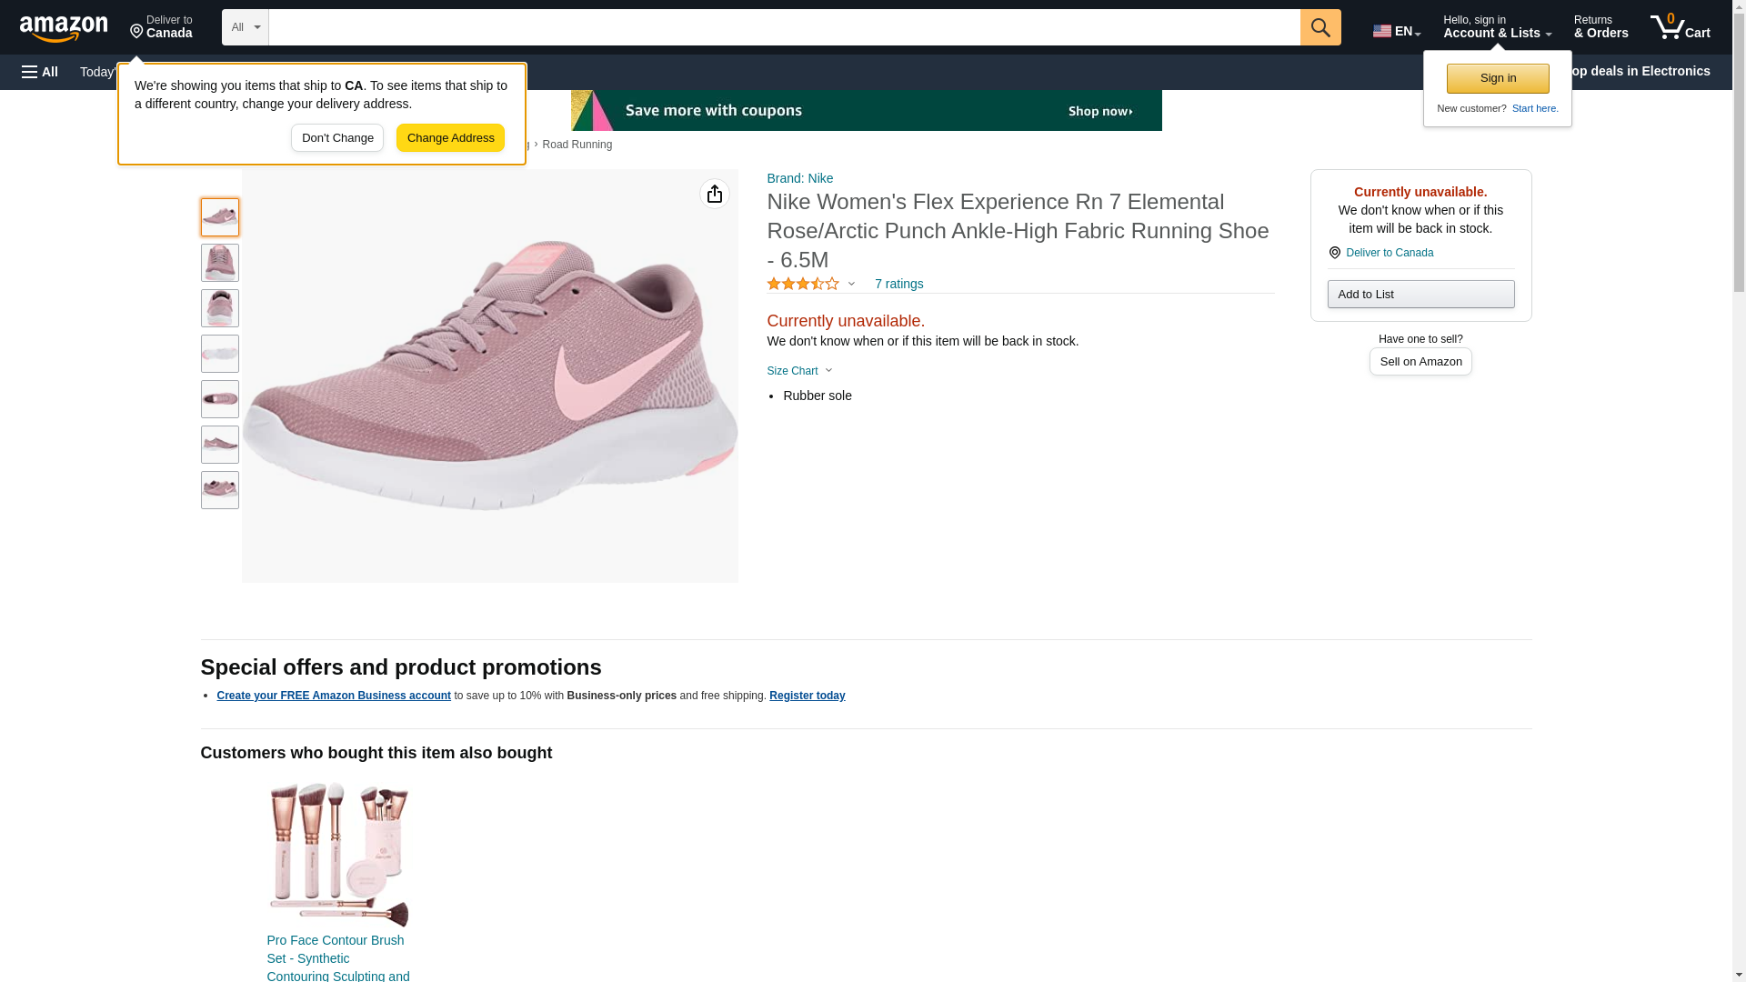Open the Account & Lists dropdown
Viewport: 1746px width, 982px height.
1497,27
